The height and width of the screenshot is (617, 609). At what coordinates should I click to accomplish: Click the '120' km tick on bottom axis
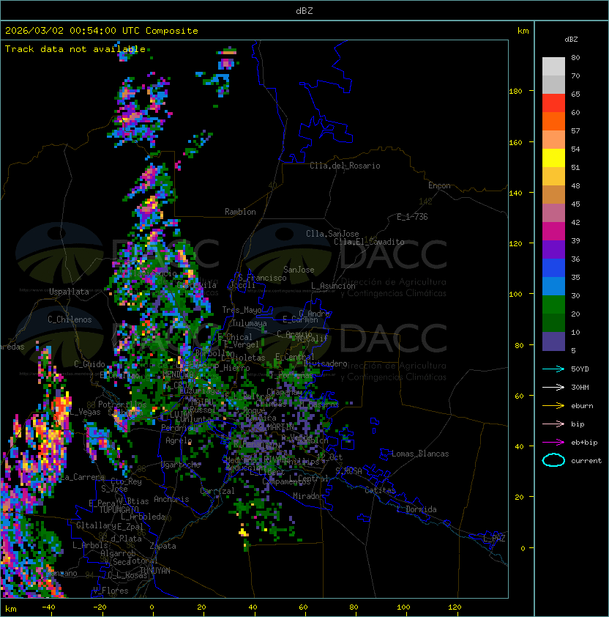click(x=455, y=607)
